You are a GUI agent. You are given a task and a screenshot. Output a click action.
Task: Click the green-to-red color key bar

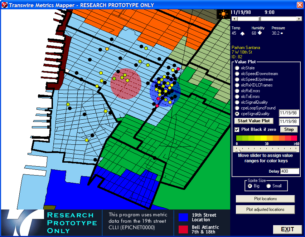tap(266, 138)
